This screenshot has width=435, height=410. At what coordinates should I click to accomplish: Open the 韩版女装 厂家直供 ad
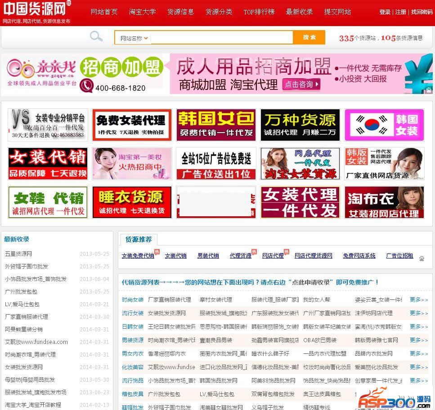(384, 164)
